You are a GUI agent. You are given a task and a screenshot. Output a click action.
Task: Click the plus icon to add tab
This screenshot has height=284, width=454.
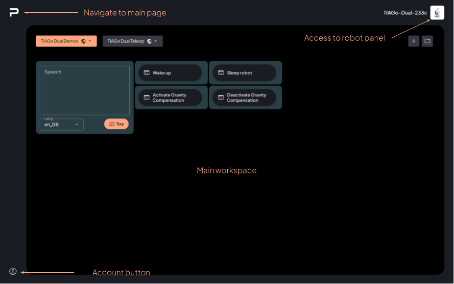(x=413, y=41)
